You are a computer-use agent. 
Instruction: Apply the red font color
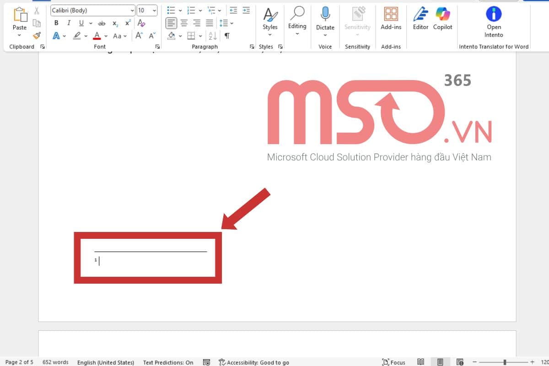pyautogui.click(x=97, y=36)
